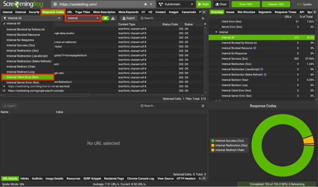Viewport: 318px width, 187px height.
Task: Click Internal Success (2xx) legend swatch
Action: tap(213, 141)
